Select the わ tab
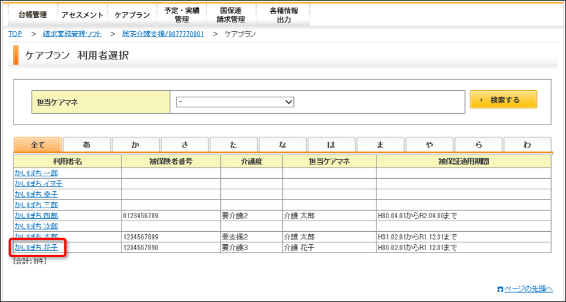The height and width of the screenshot is (302, 566). click(528, 145)
